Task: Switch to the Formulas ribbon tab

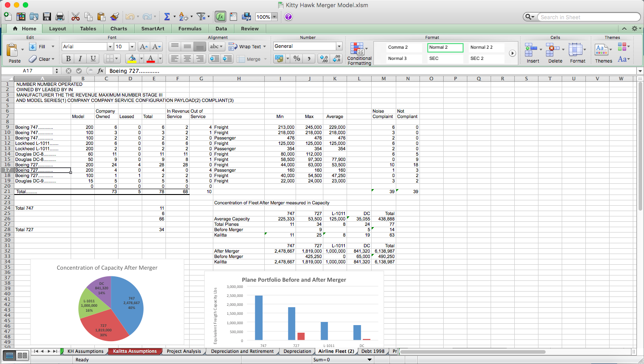Action: pos(190,29)
